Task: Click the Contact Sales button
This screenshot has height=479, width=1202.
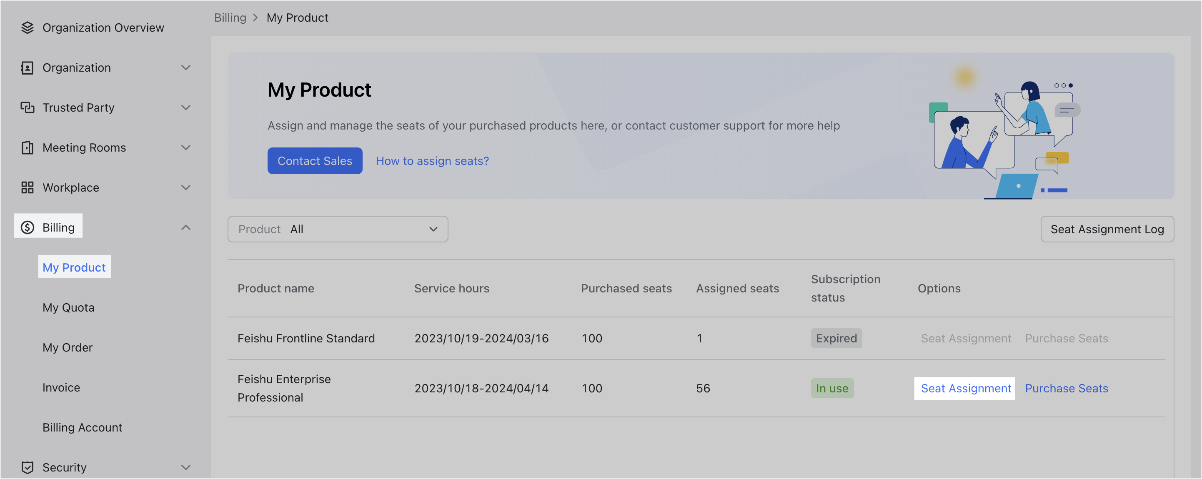Action: tap(315, 160)
